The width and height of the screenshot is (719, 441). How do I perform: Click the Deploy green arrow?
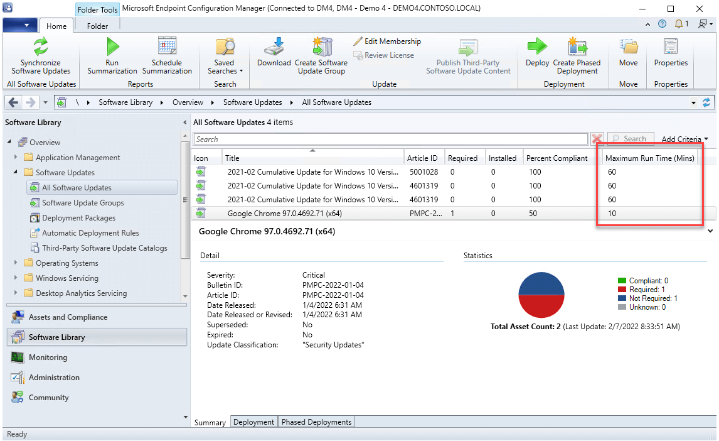pos(537,46)
